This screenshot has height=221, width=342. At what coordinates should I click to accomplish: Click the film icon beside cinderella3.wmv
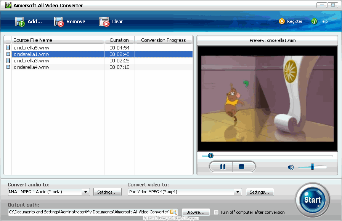(x=8, y=60)
